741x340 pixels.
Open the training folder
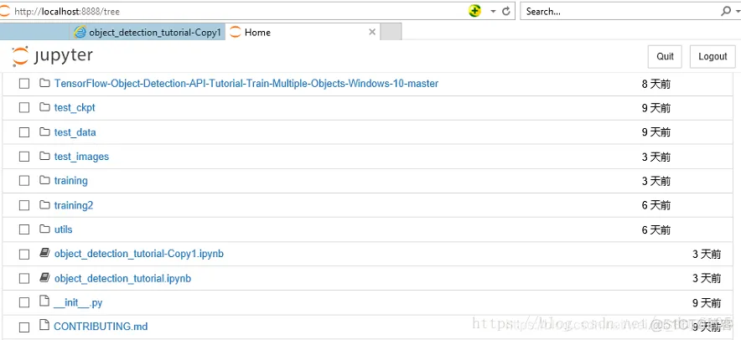(71, 181)
